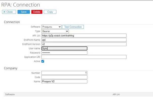
Task: Expand the Type dropdown set to Bearer
Action: [55, 31]
